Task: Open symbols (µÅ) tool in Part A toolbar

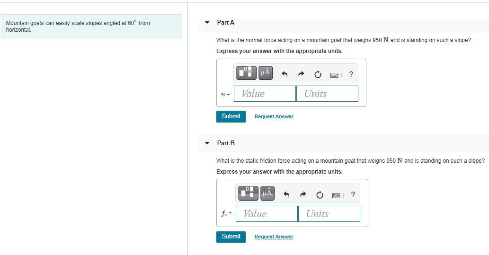Action: pyautogui.click(x=266, y=73)
